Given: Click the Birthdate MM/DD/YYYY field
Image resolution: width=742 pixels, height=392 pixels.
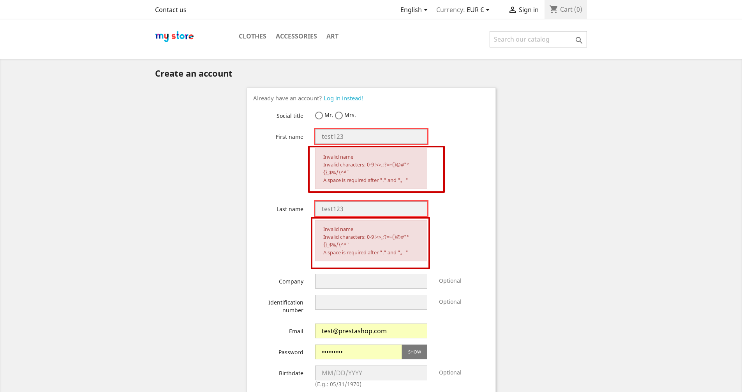Looking at the screenshot, I should [370, 373].
